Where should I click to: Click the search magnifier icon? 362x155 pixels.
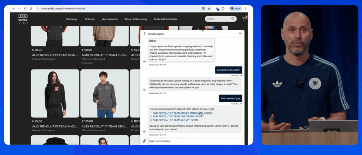pos(233,19)
